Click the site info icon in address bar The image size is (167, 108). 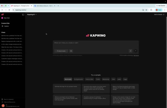pos(13,10)
